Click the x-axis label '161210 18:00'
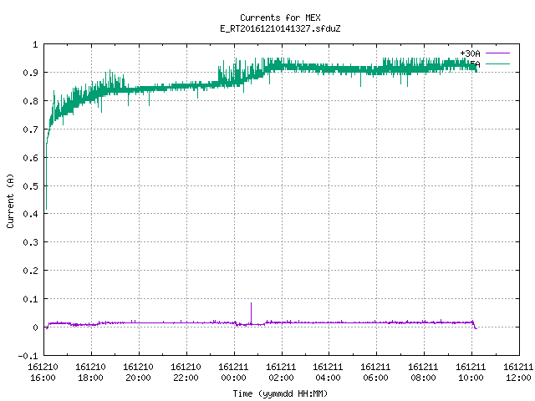The height and width of the screenshot is (401, 535). click(x=91, y=373)
